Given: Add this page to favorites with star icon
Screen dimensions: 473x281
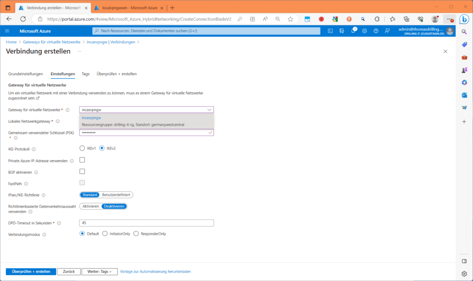Looking at the screenshot, I should coord(290,19).
